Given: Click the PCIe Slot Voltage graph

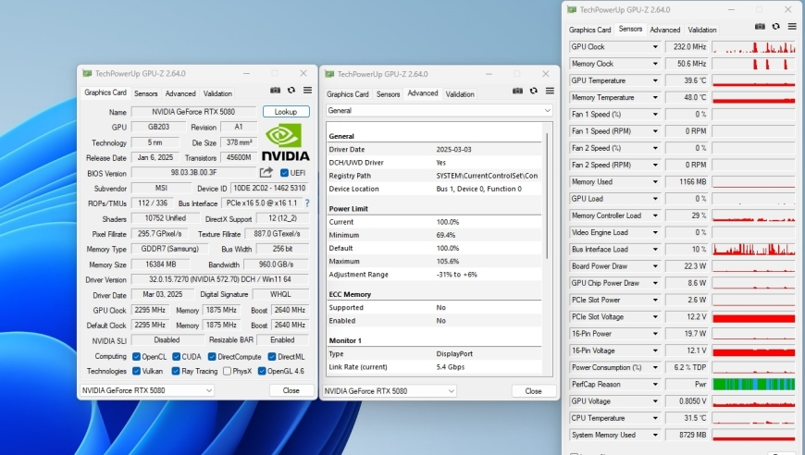Looking at the screenshot, I should coord(754,317).
